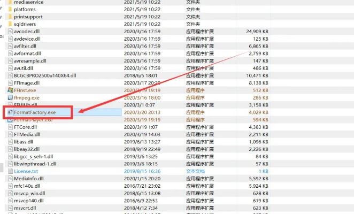Image resolution: width=354 pixels, height=214 pixels.
Task: Click the libeay32.dll file icon
Action: [10, 149]
